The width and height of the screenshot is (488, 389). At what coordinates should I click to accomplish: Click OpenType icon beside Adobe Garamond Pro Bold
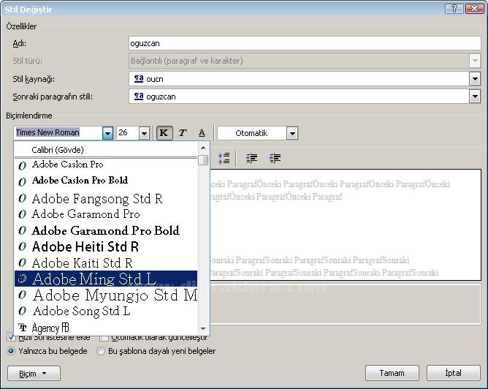tap(22, 230)
